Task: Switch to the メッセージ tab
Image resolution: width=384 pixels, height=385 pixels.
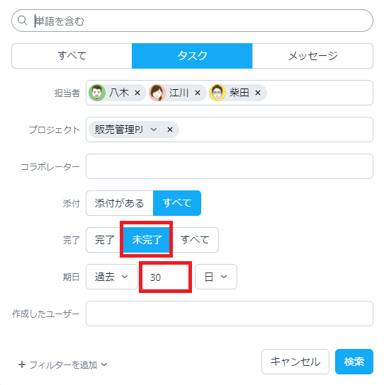Action: [312, 56]
